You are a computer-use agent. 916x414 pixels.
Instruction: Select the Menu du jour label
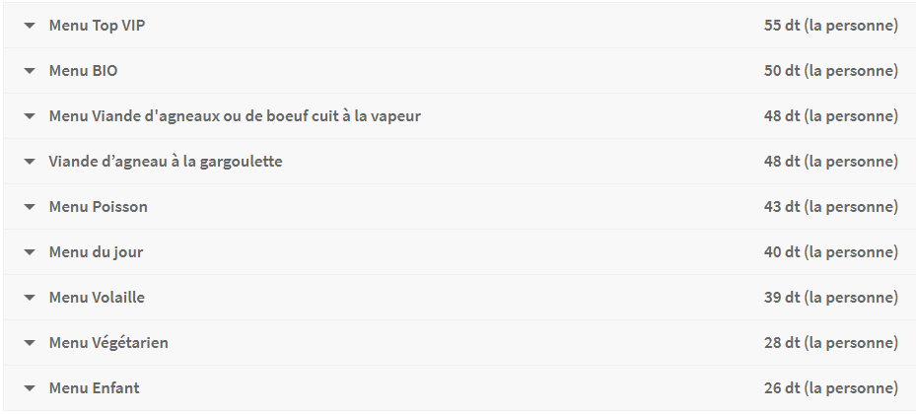[x=96, y=252]
